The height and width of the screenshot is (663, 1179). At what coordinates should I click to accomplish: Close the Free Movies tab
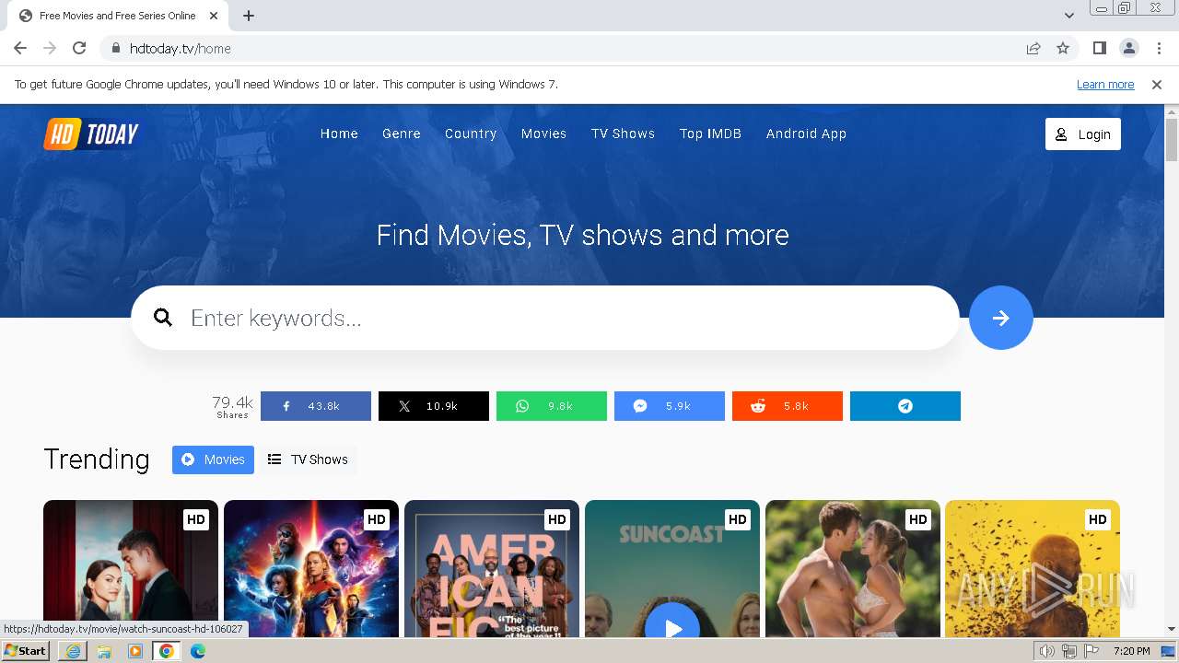214,16
